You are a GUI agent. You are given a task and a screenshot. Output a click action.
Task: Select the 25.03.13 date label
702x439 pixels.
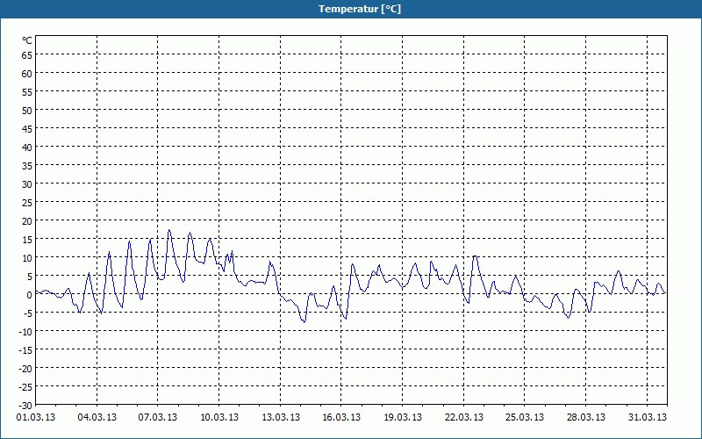coord(525,418)
